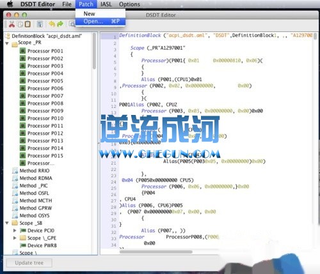Click the Processor P006 chip icon
This screenshot has height=274, width=320.
coord(22,88)
